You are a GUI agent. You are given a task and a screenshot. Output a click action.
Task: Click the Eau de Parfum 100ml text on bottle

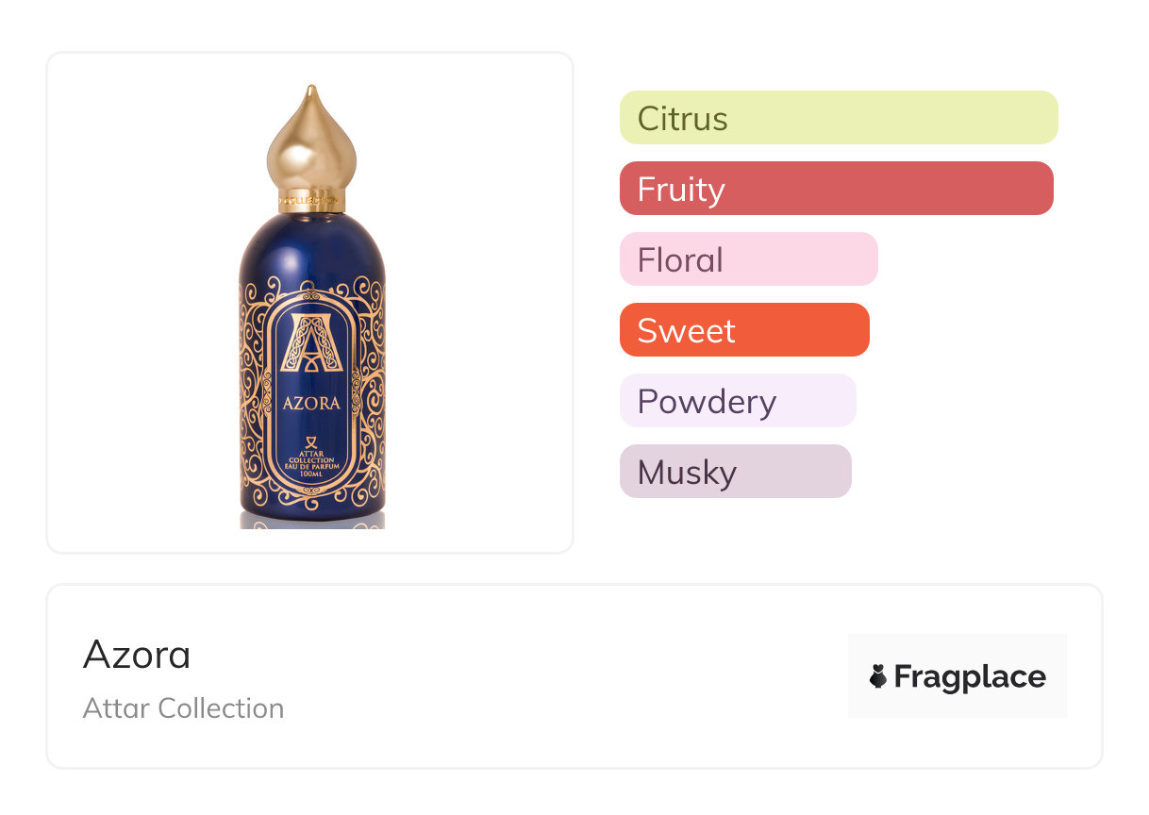click(x=312, y=471)
